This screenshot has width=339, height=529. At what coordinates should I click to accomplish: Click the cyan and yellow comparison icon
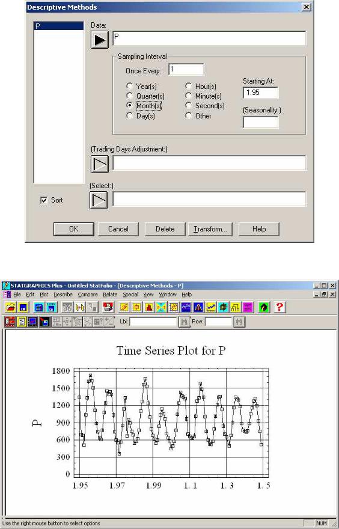click(x=161, y=307)
